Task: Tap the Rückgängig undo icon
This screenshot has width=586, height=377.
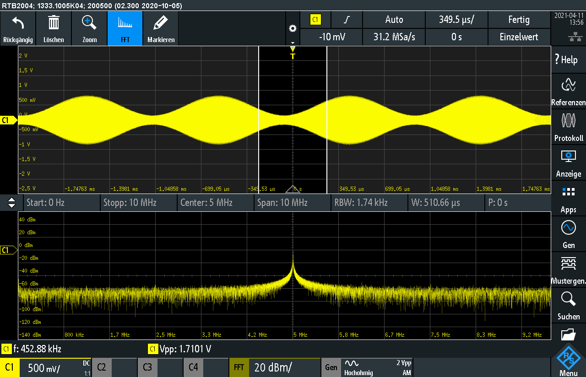Action: (18, 28)
